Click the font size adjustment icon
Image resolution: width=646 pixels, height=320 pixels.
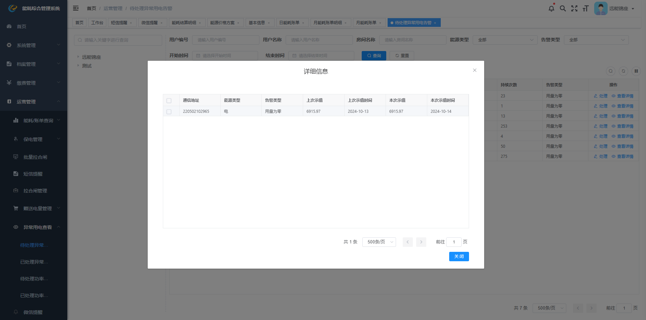point(585,8)
